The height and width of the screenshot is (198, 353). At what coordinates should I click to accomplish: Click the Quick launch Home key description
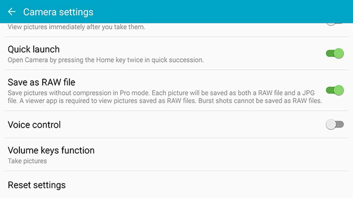[x=106, y=60]
